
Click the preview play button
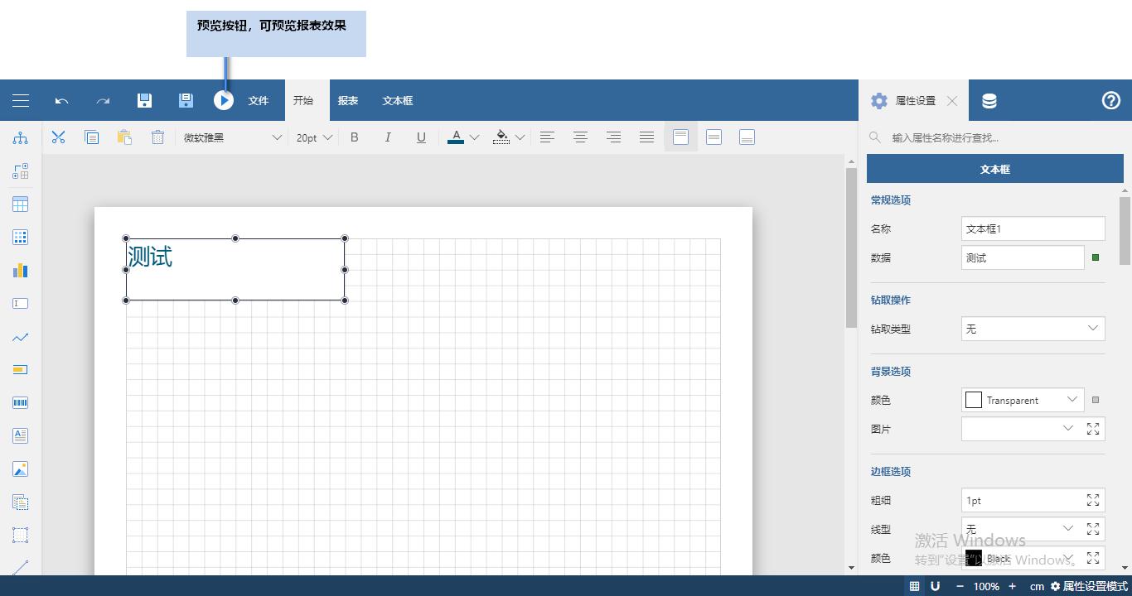[x=224, y=100]
